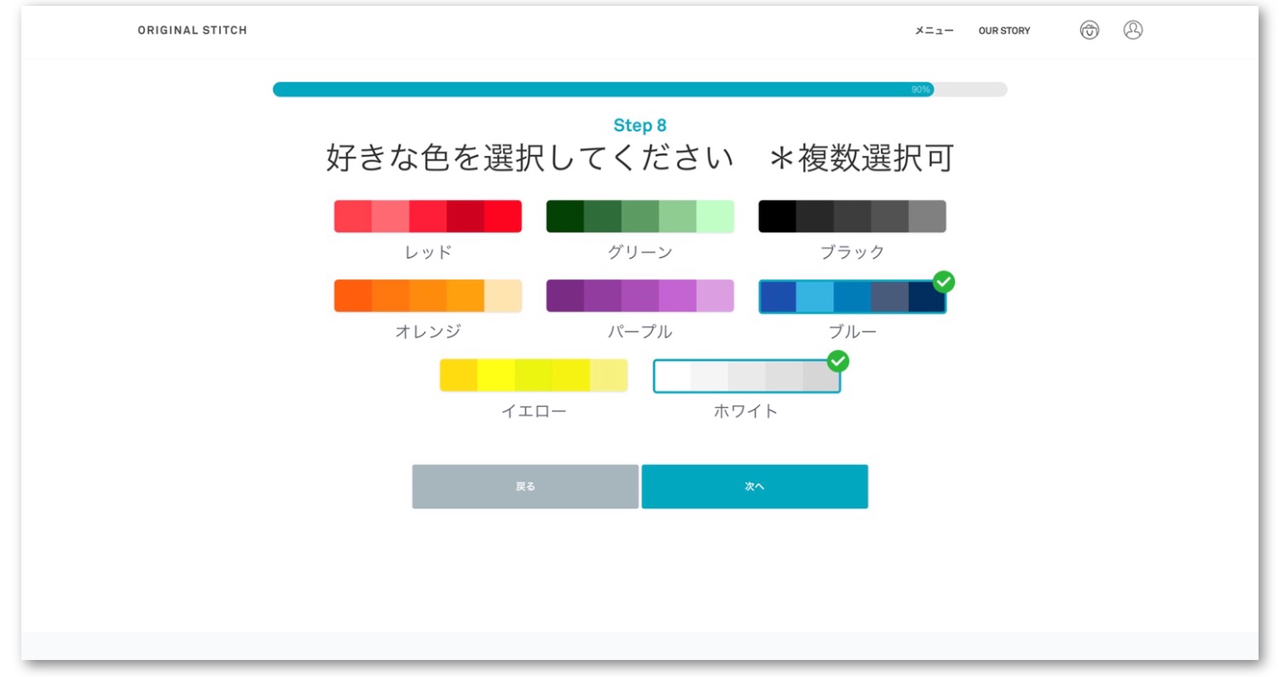
Task: Open the shopping bag icon in header
Action: point(1089,31)
